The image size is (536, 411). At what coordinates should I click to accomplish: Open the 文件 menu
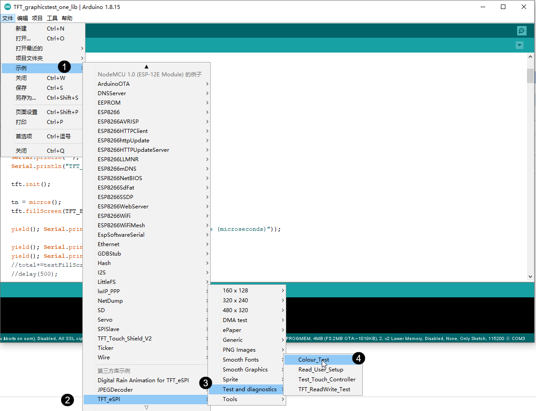8,18
